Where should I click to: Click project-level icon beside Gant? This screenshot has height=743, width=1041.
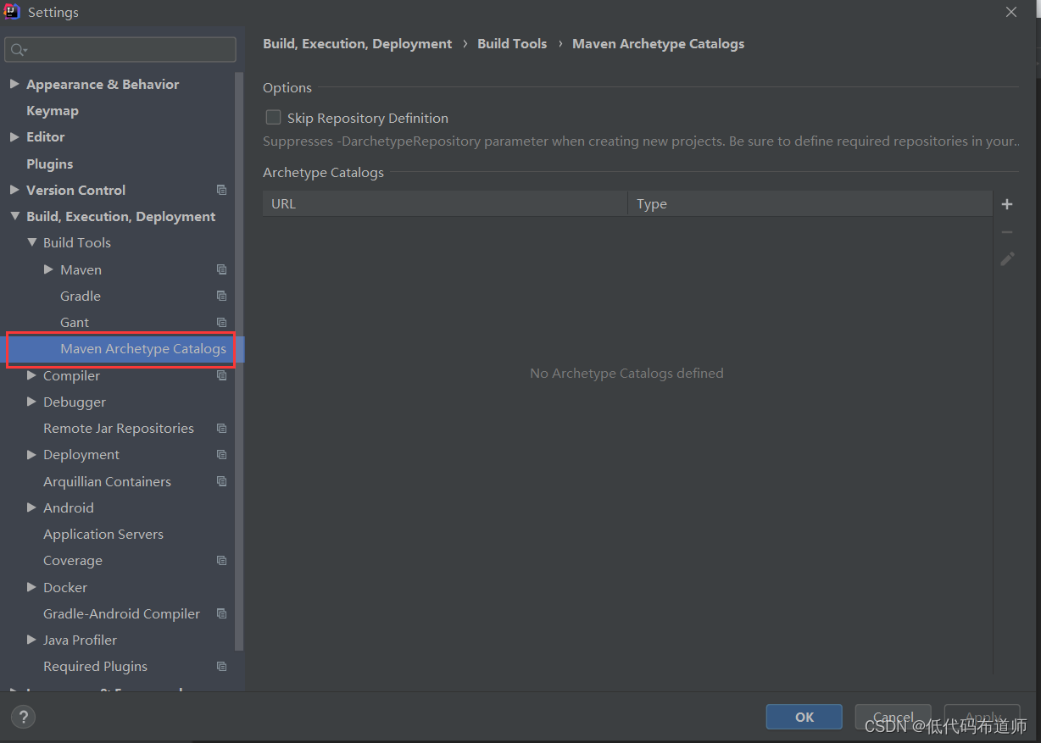(x=221, y=322)
